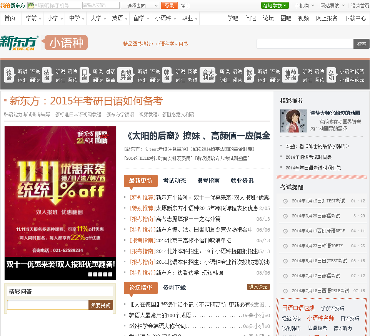This screenshot has width=370, height=336.
Task: Open the 意大利语 language badge
Action: [208, 75]
